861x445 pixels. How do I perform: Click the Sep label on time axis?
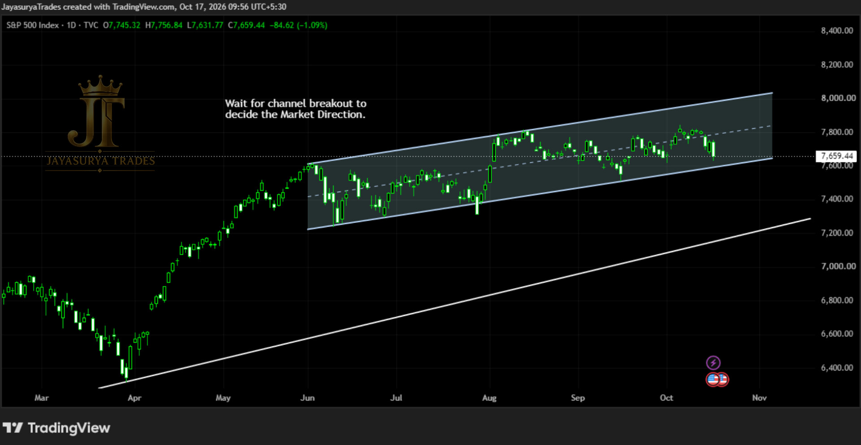tap(578, 398)
